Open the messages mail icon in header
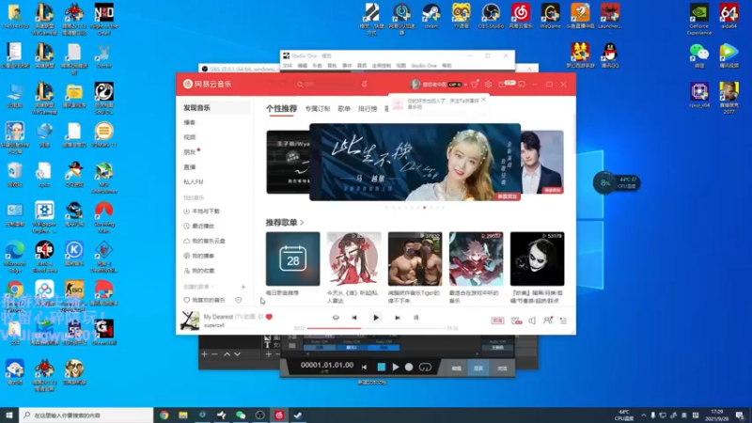This screenshot has width=752, height=423. pyautogui.click(x=502, y=85)
